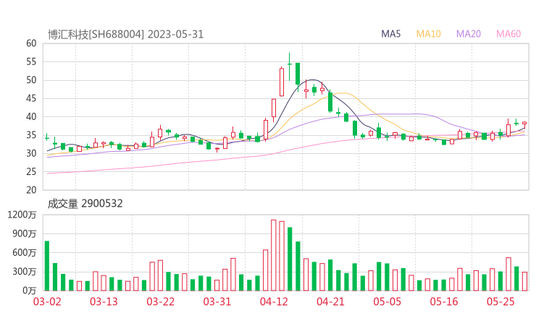The height and width of the screenshot is (318, 536).
Task: Click the 04-21 date label
Action: 330,301
